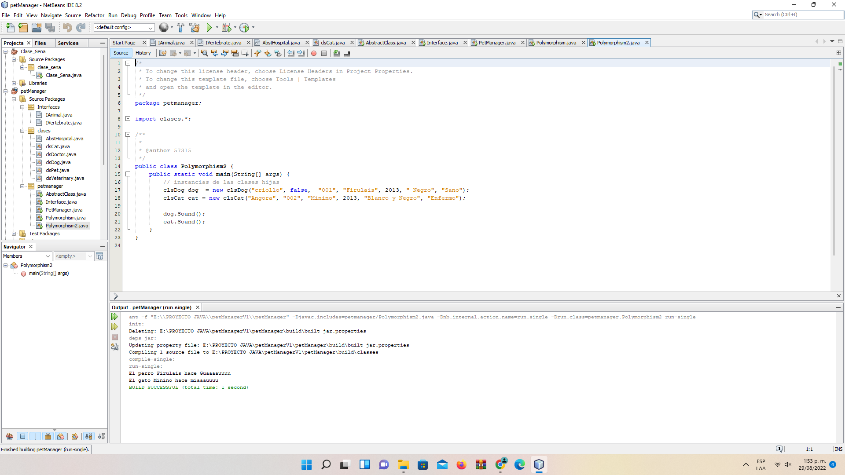Show the History view of the file

143,52
